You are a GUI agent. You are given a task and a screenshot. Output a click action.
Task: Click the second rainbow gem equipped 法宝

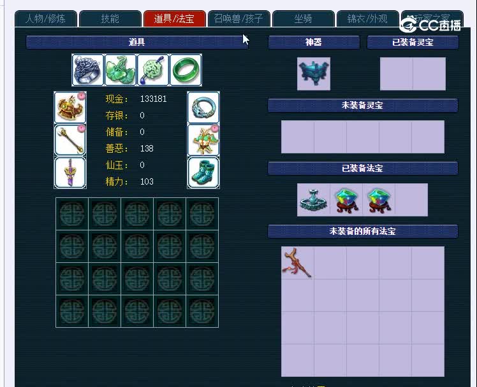(x=379, y=200)
